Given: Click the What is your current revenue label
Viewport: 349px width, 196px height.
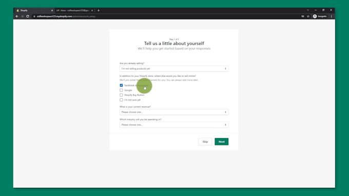Looking at the screenshot, I should point(135,107).
